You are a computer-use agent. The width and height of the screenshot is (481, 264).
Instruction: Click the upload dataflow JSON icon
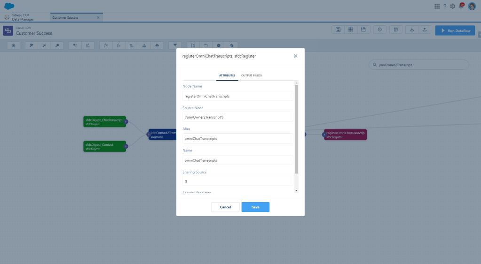tap(424, 30)
